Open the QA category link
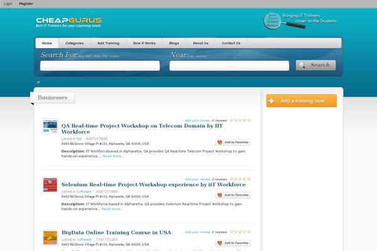 click(x=79, y=139)
